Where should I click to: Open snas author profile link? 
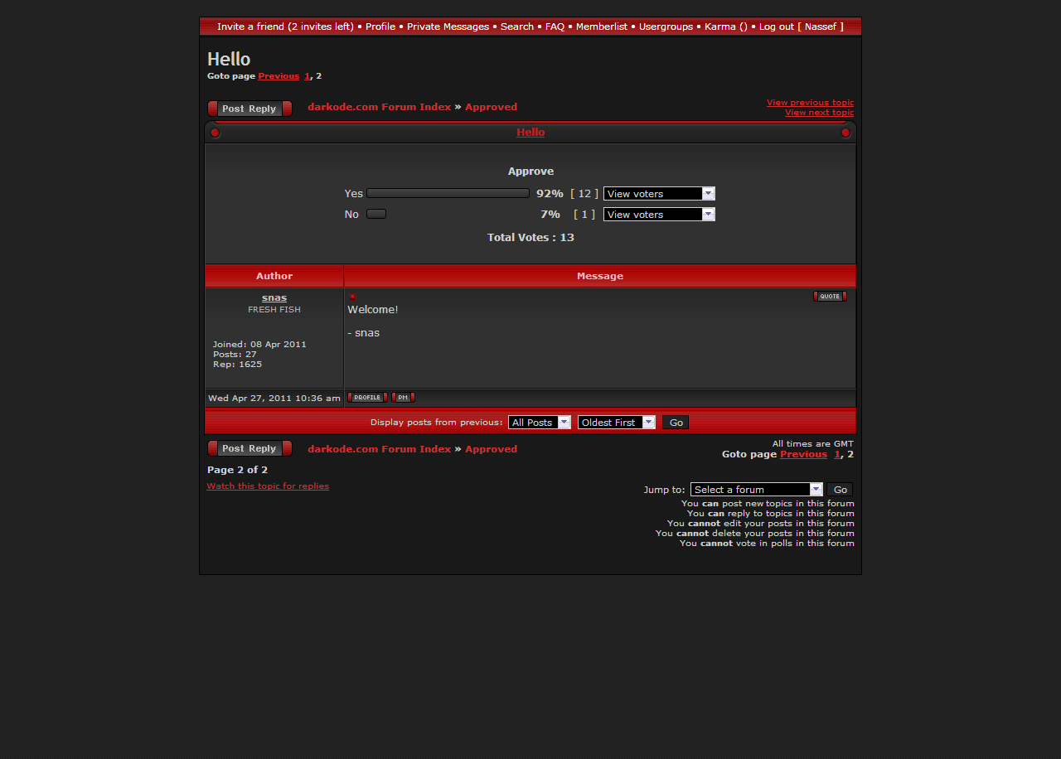(274, 297)
